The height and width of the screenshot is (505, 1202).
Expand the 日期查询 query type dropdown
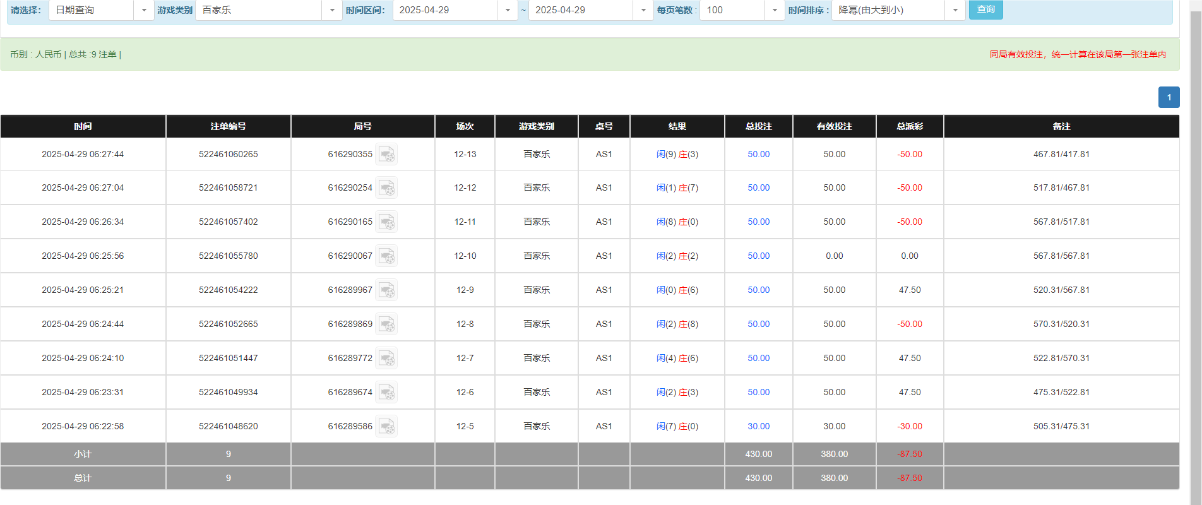point(144,10)
